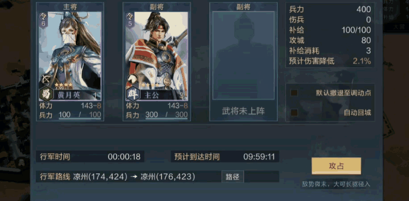Click the 主将 header label
The width and height of the screenshot is (409, 201).
click(70, 7)
